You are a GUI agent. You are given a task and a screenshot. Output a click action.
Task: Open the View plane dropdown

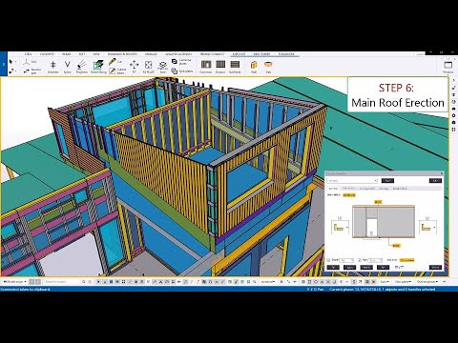403,282
